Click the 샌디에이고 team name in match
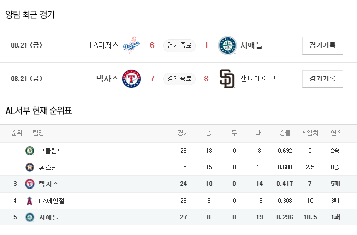Viewport: 357px width, 235px height. (258, 79)
